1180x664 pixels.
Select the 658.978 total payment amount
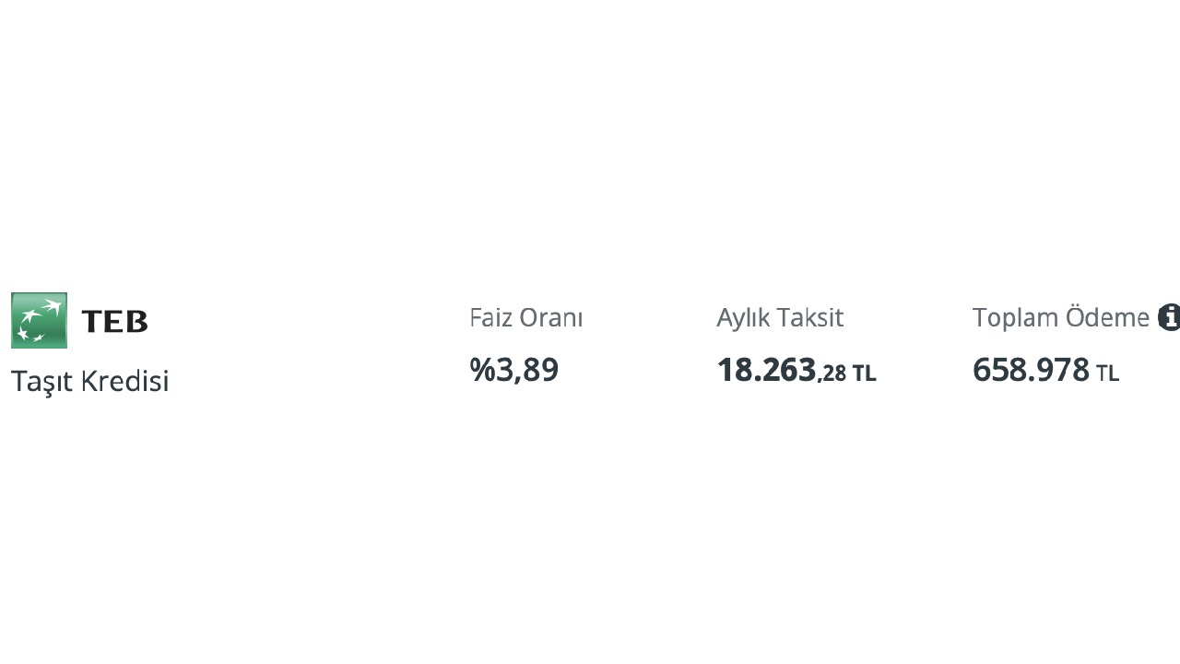click(x=1031, y=370)
